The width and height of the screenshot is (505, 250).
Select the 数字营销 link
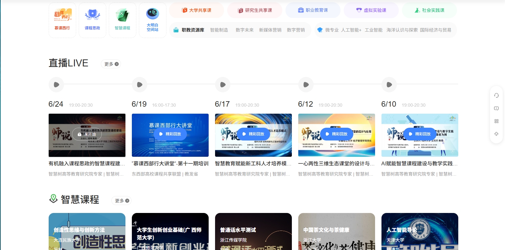[296, 30]
